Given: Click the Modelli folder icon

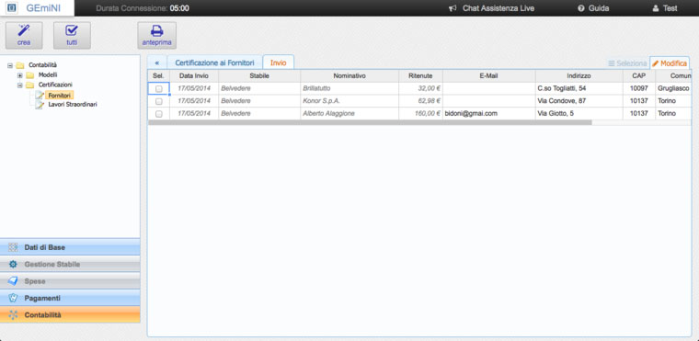Looking at the screenshot, I should (x=29, y=74).
